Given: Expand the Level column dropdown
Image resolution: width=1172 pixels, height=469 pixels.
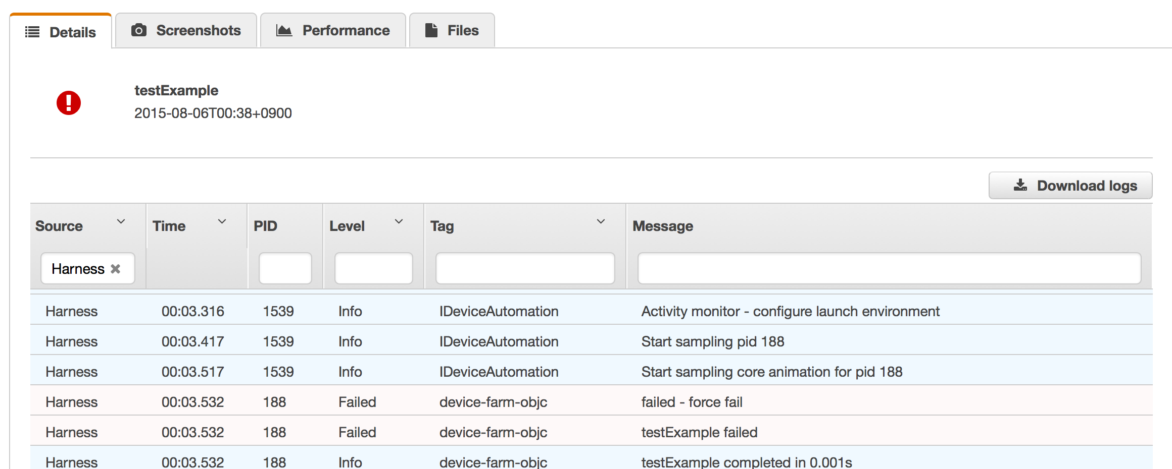Looking at the screenshot, I should [x=399, y=221].
